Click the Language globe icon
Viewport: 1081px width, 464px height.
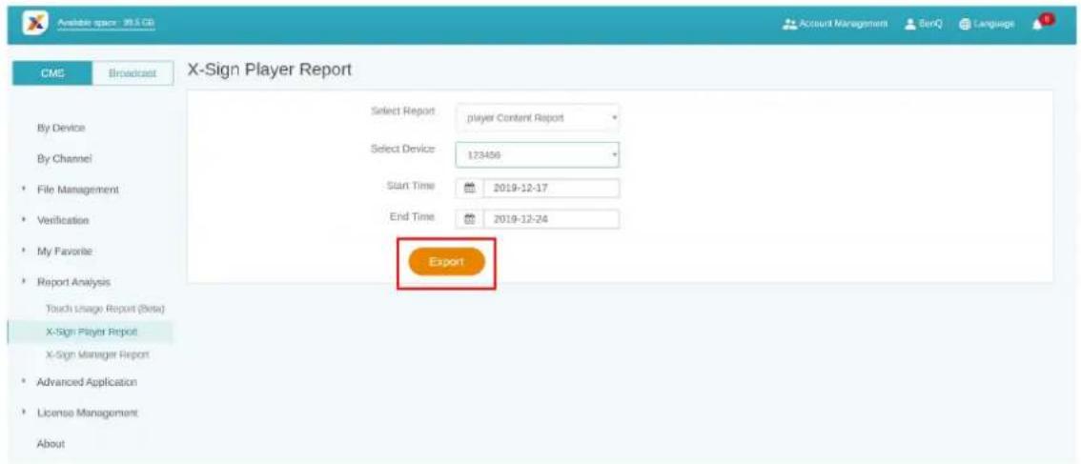coord(963,24)
